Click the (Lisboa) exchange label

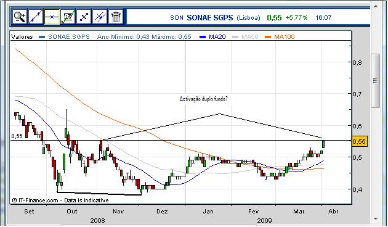click(x=248, y=18)
